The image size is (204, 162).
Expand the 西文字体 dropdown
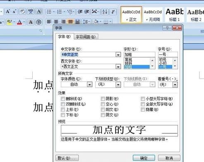118,67
